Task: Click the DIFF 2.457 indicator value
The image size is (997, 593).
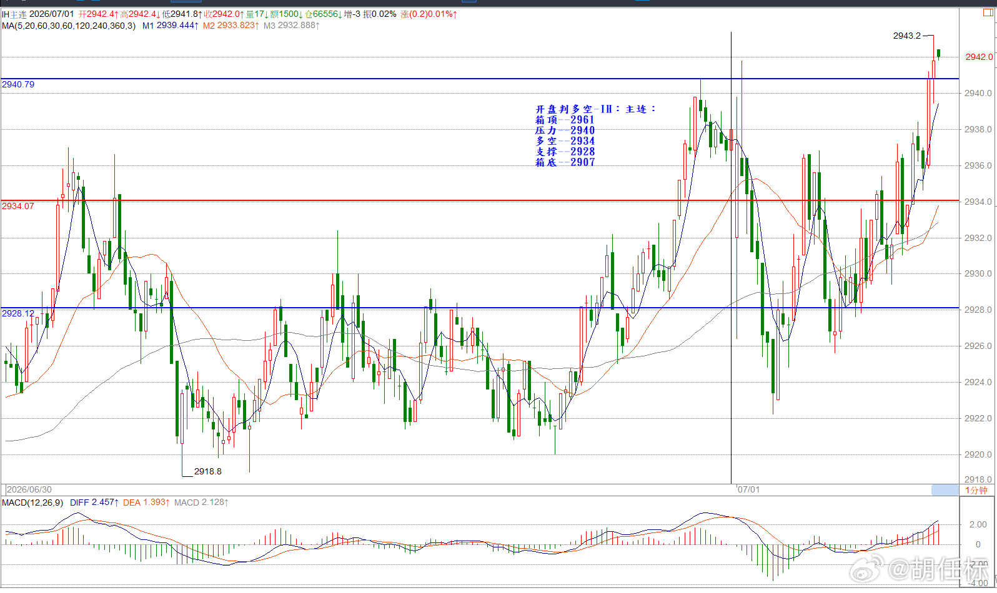Action: [x=93, y=502]
